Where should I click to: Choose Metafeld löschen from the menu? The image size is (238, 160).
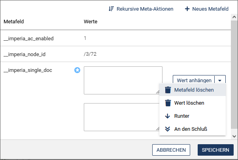click(193, 90)
